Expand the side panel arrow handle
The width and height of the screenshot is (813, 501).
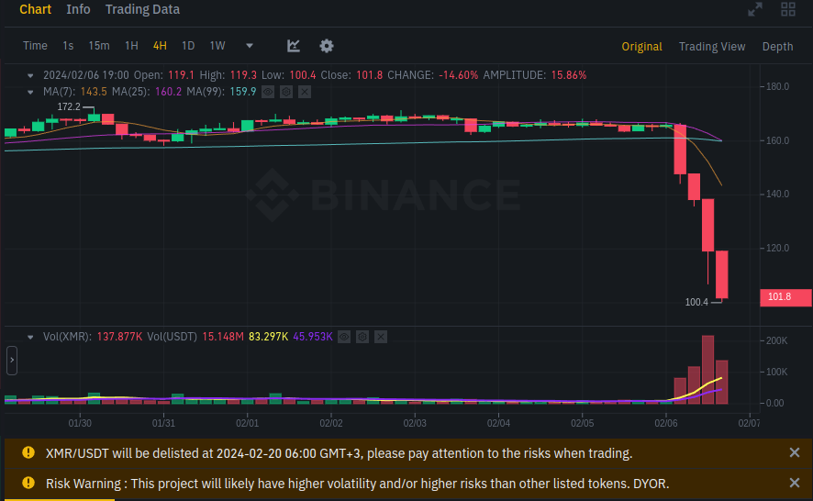[x=12, y=361]
